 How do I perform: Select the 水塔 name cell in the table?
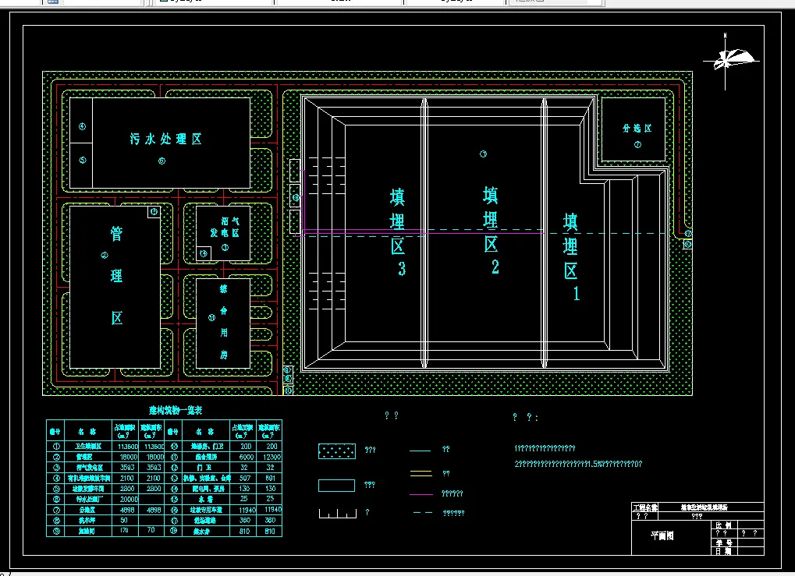tap(204, 499)
